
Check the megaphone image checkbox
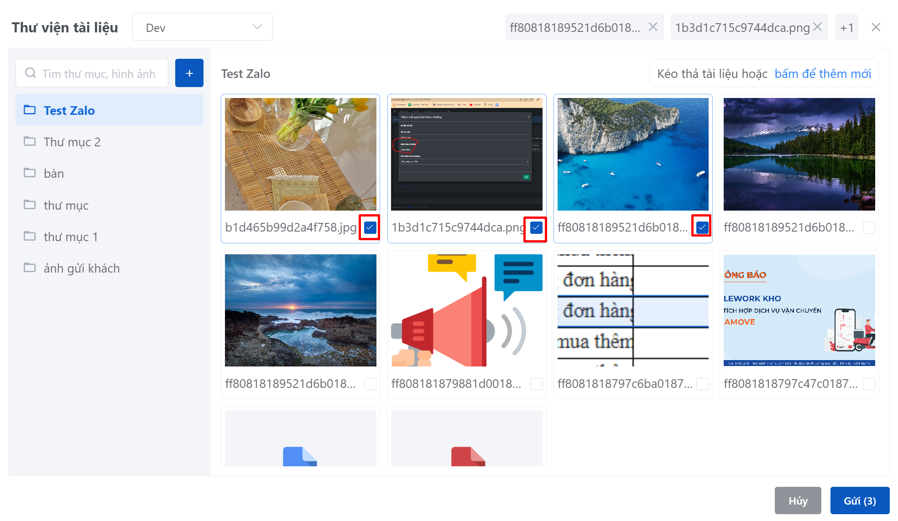point(536,384)
